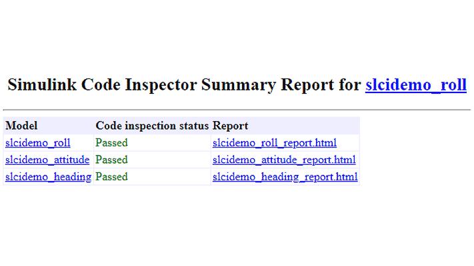
Task: Open slcidemo_heading_report.html report
Action: [x=285, y=177]
